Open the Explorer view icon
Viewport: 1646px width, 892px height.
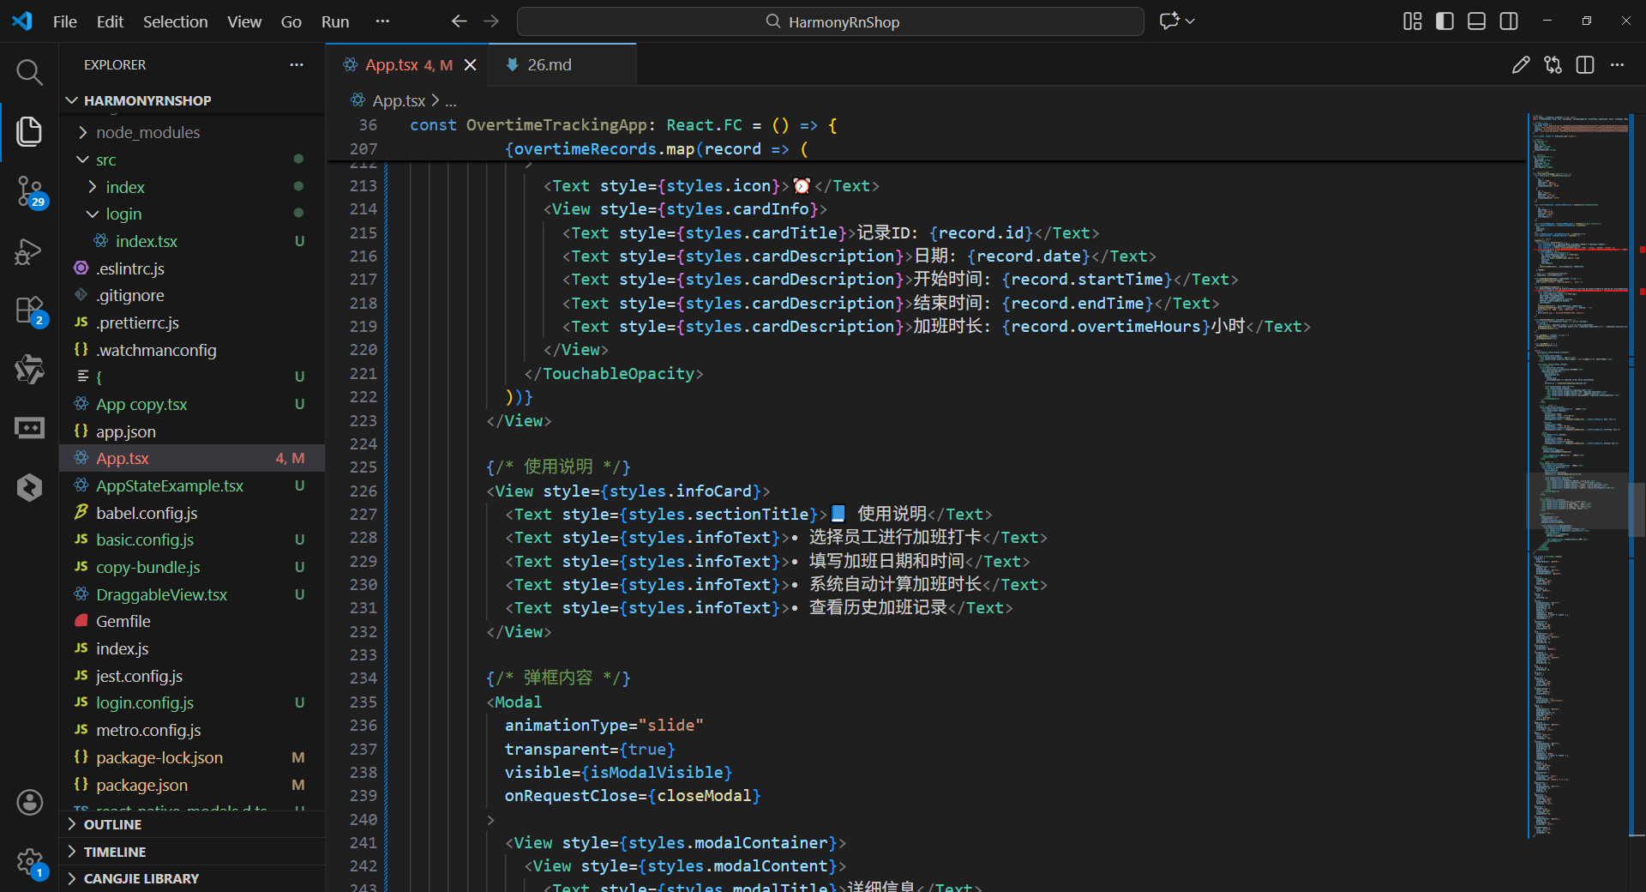[x=29, y=131]
